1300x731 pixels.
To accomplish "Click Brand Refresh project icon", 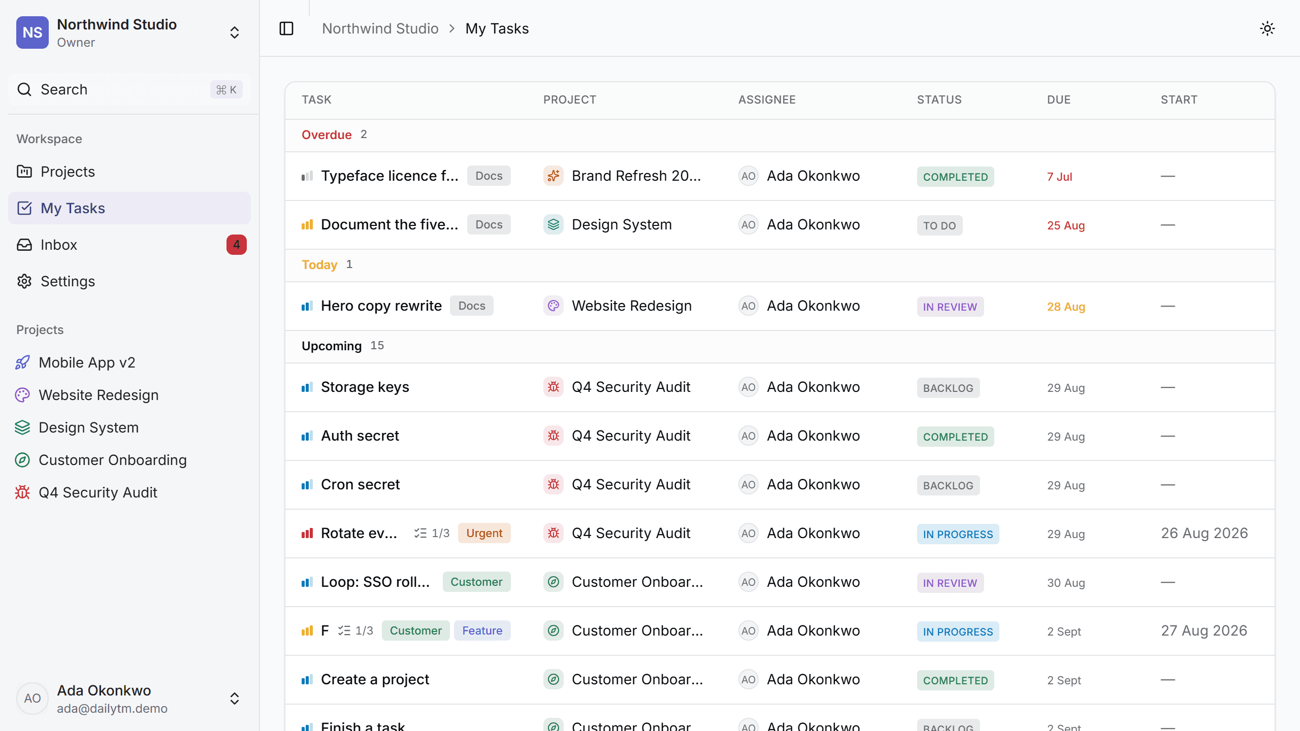I will click(x=554, y=176).
